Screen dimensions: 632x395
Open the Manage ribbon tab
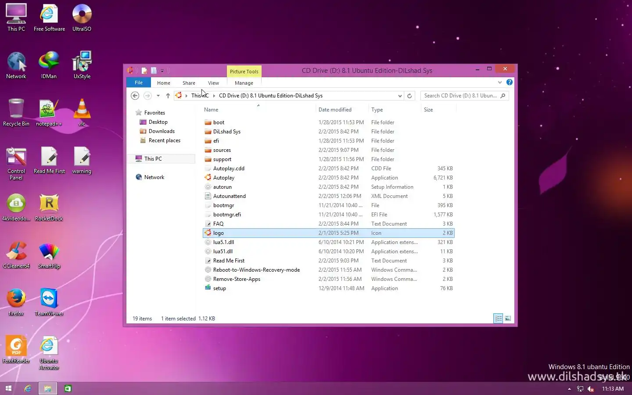[x=244, y=83]
